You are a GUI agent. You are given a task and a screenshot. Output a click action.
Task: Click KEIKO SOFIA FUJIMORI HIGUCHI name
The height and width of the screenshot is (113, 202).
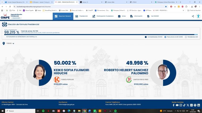[71, 72]
